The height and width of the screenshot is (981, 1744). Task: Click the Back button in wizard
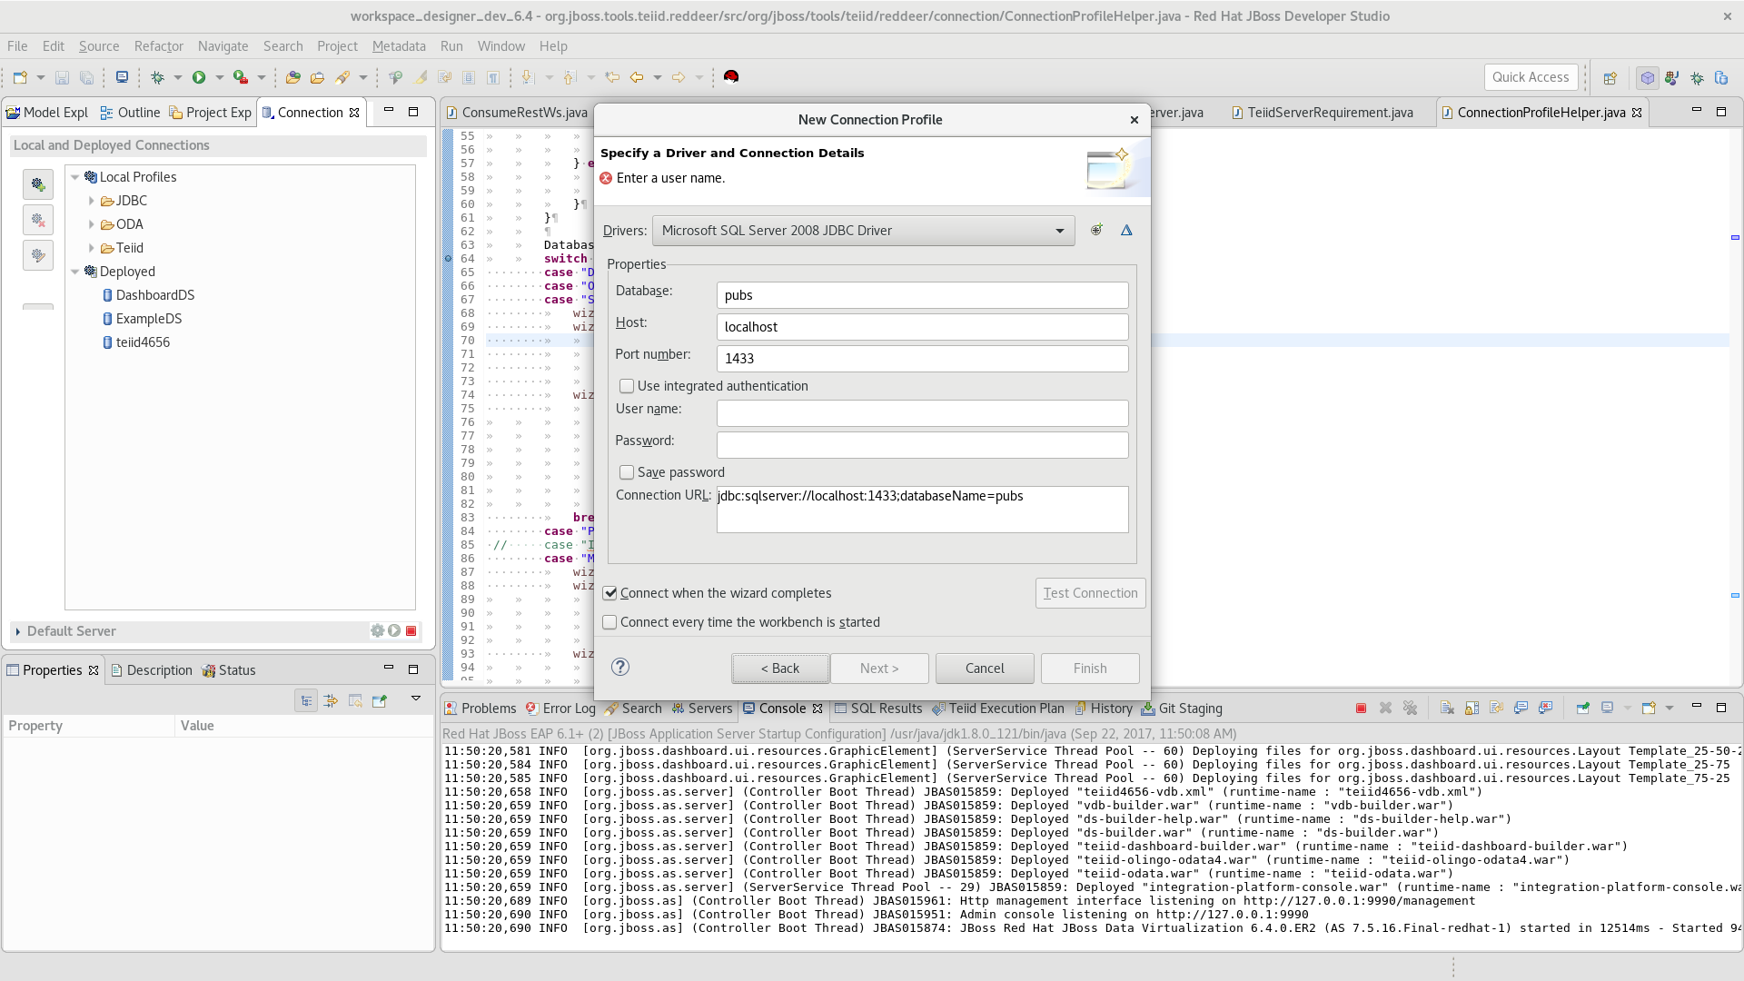[x=780, y=669]
